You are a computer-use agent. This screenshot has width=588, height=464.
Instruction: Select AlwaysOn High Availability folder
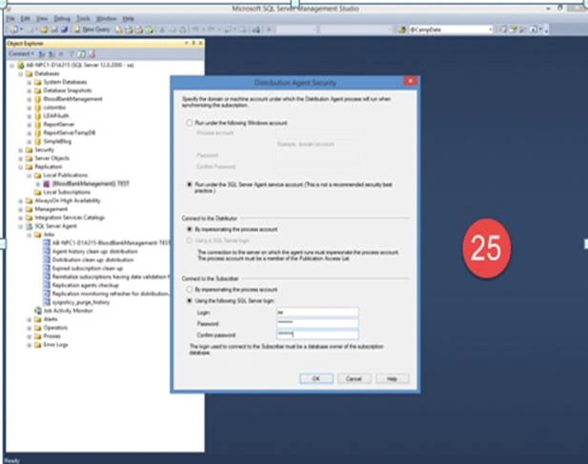[68, 201]
